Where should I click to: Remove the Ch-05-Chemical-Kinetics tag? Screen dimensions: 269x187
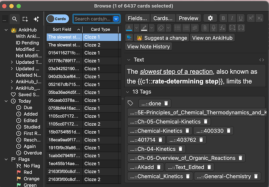point(205,121)
